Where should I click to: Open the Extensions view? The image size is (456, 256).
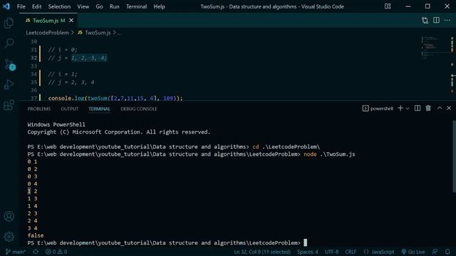click(x=9, y=105)
